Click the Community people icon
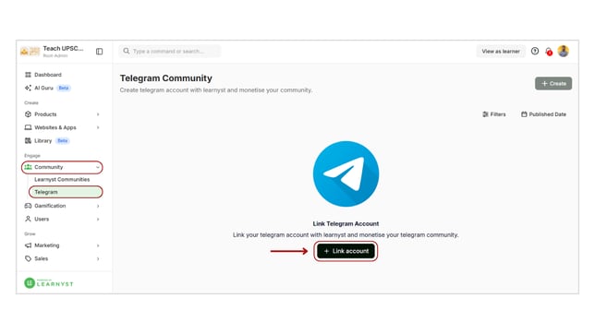 28,167
